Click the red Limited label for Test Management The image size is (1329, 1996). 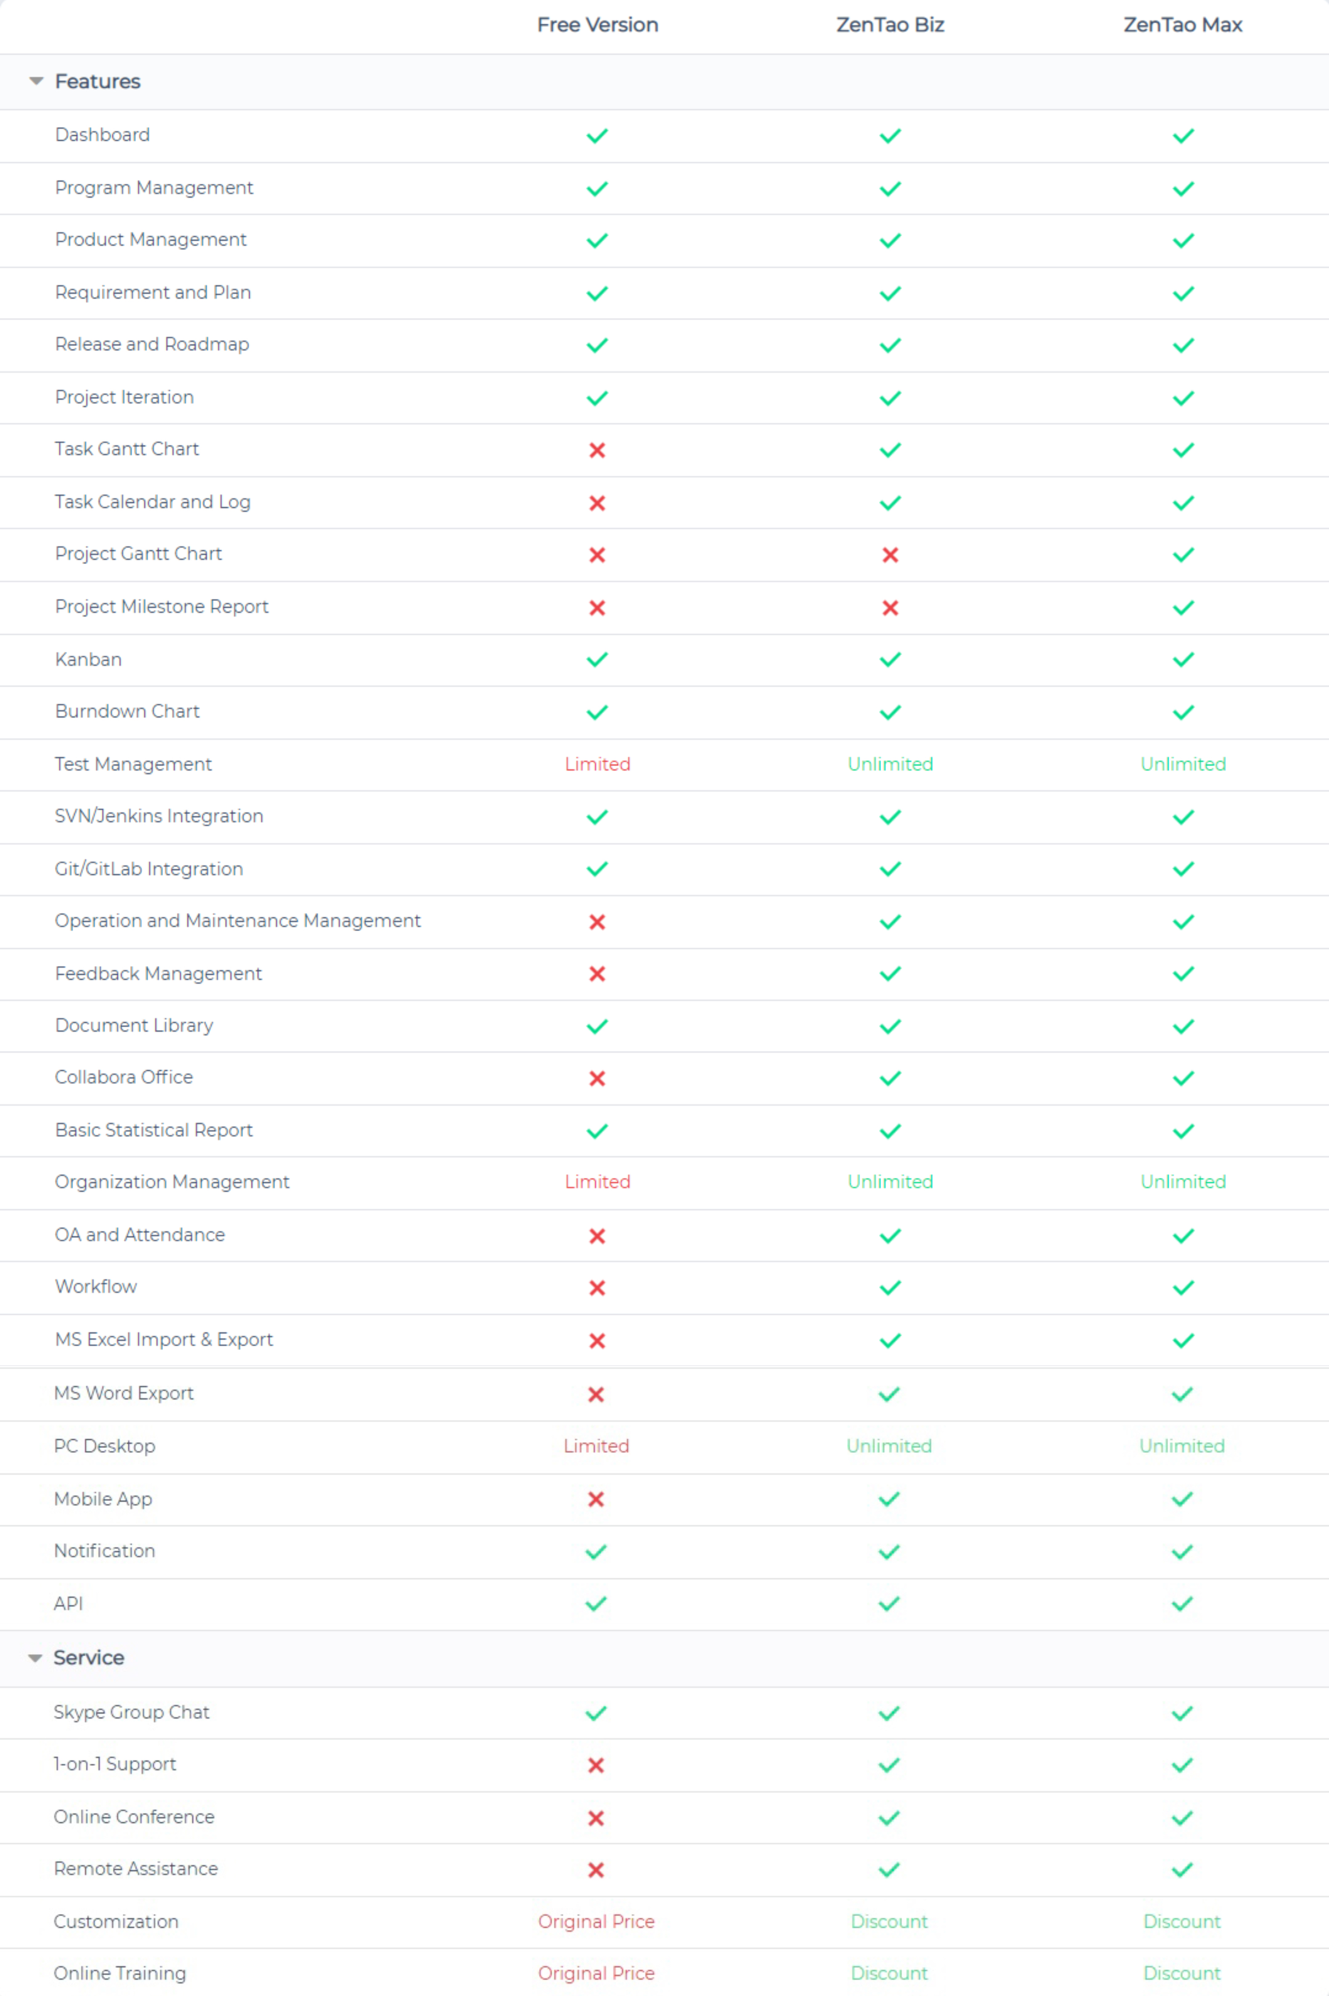pos(597,764)
